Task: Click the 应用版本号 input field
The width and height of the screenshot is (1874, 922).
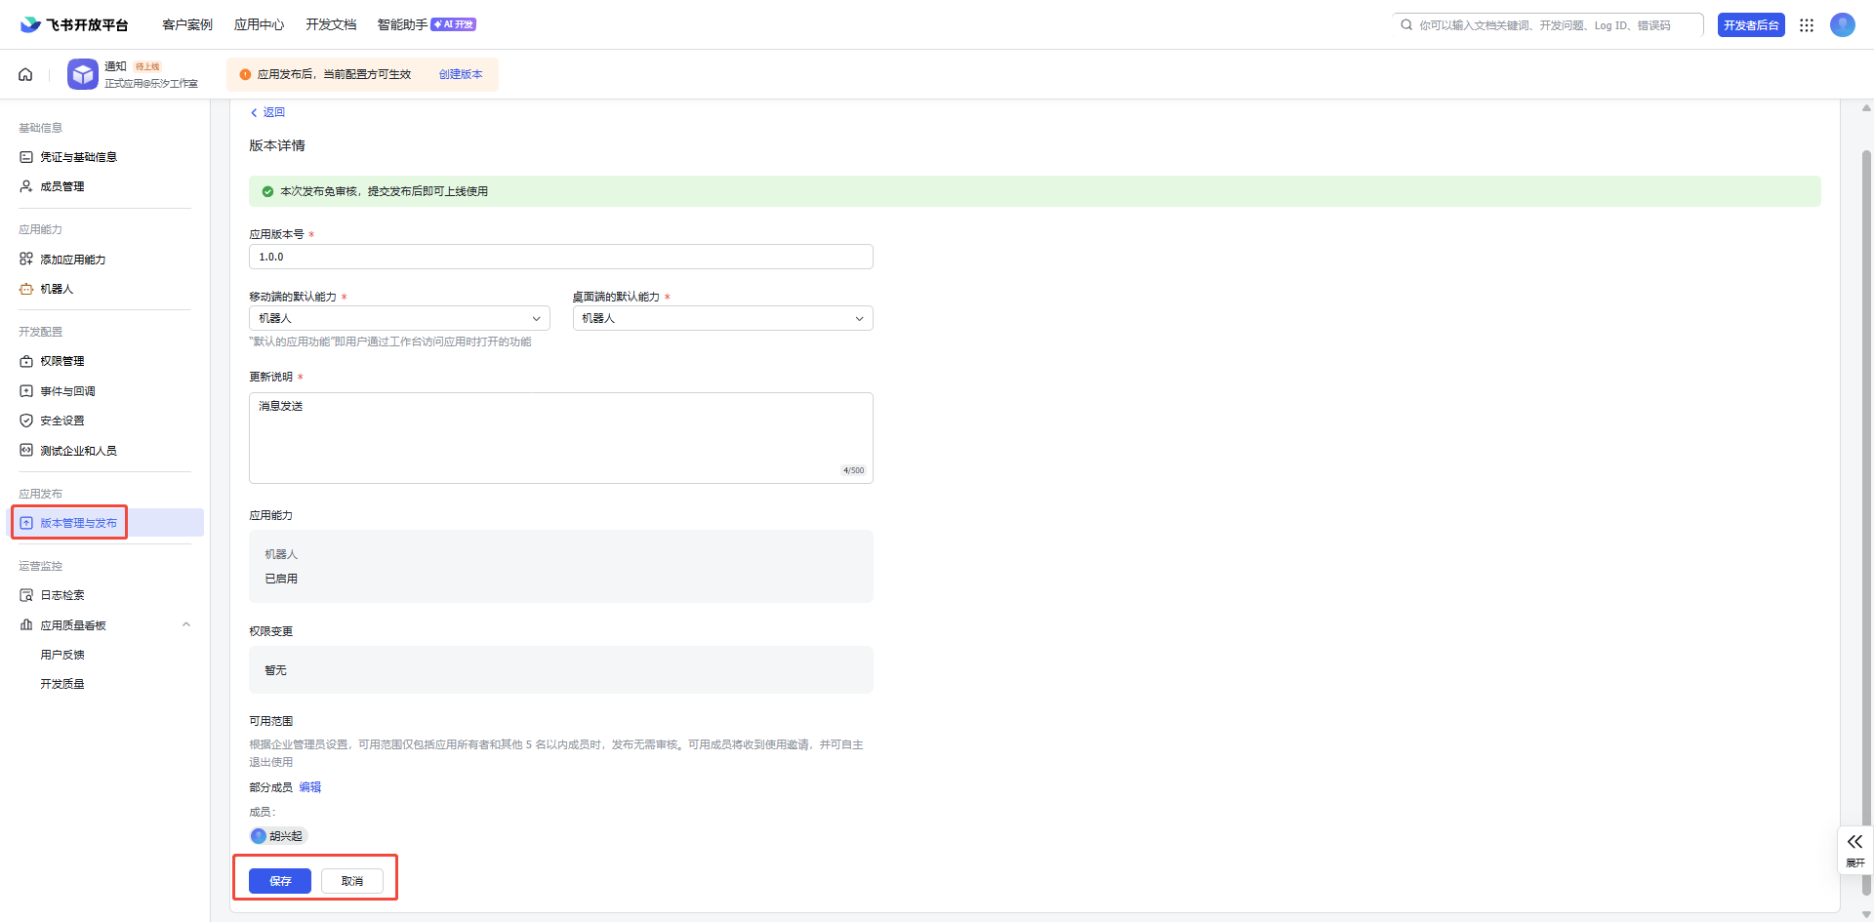Action: click(560, 257)
